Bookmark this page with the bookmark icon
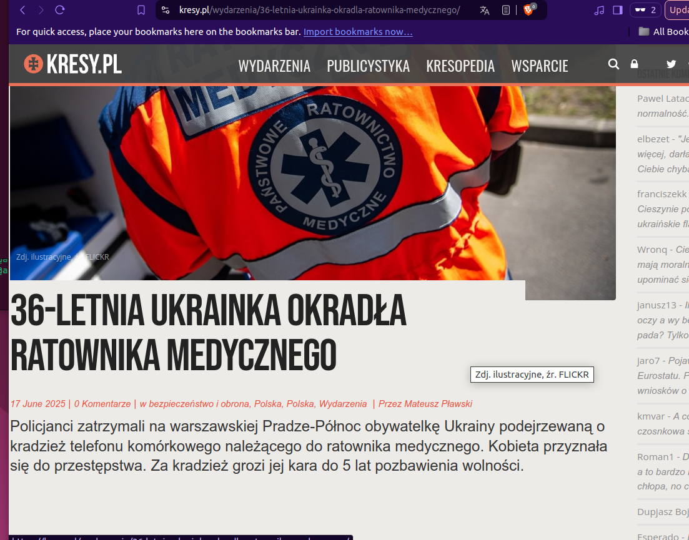The image size is (689, 540). pos(141,10)
